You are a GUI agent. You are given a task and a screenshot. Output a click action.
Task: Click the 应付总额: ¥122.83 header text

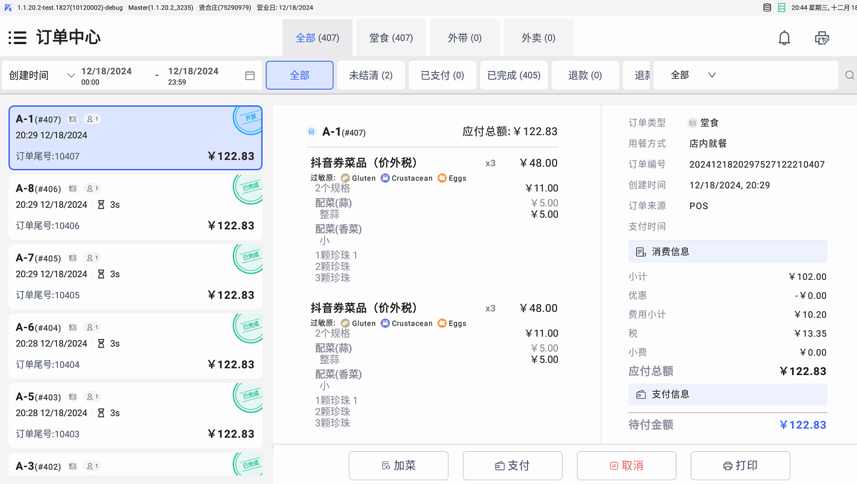(x=510, y=132)
